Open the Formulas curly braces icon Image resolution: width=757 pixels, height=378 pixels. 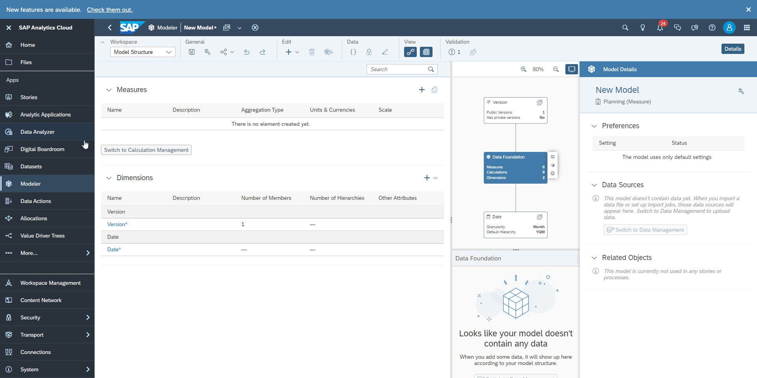pyautogui.click(x=353, y=52)
